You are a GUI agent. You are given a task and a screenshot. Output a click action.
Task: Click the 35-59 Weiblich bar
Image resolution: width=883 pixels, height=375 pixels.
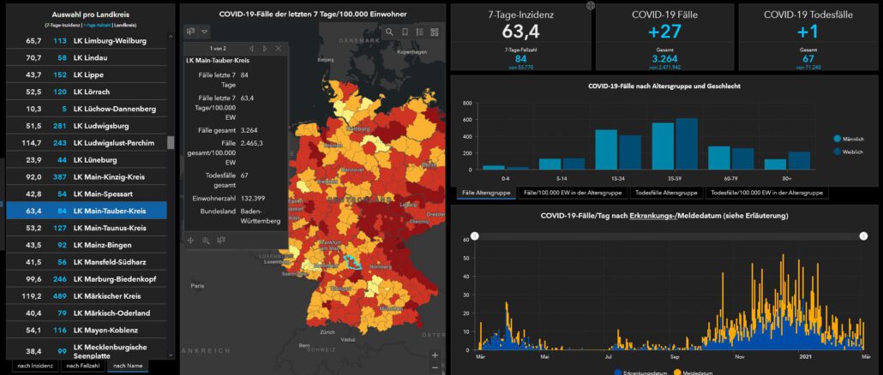click(x=687, y=144)
